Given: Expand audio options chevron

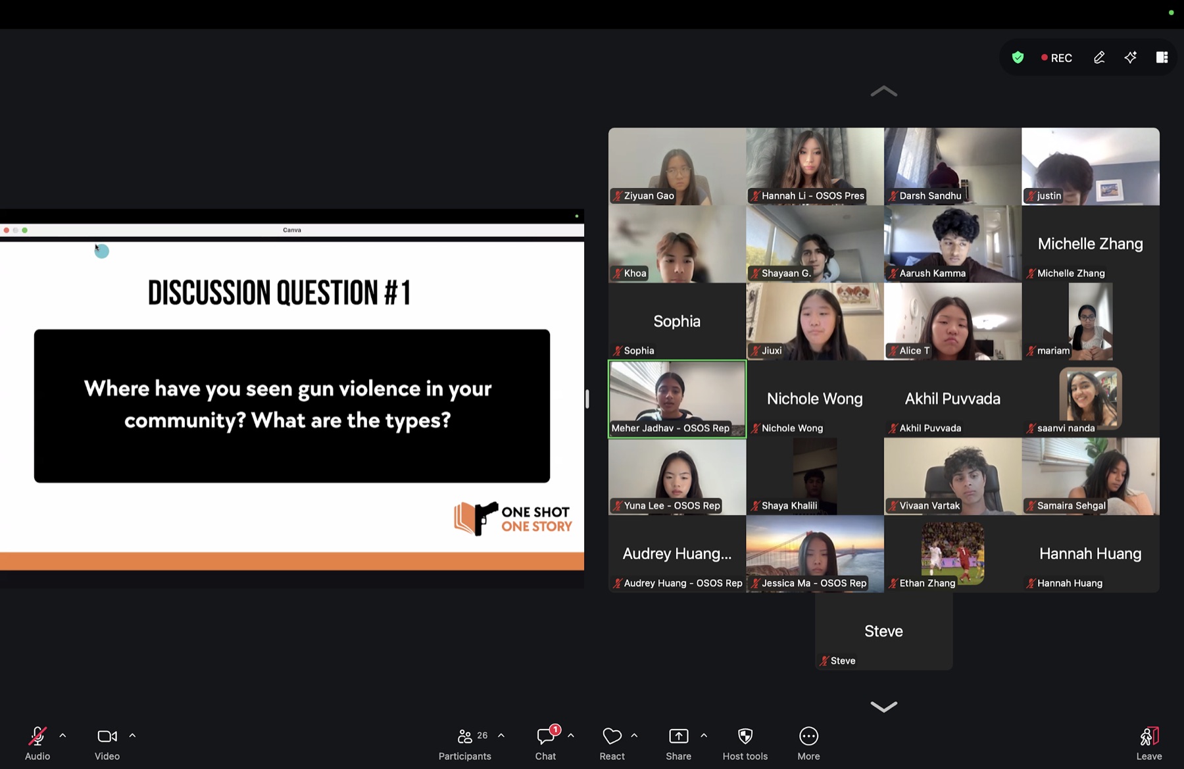Looking at the screenshot, I should click(62, 735).
